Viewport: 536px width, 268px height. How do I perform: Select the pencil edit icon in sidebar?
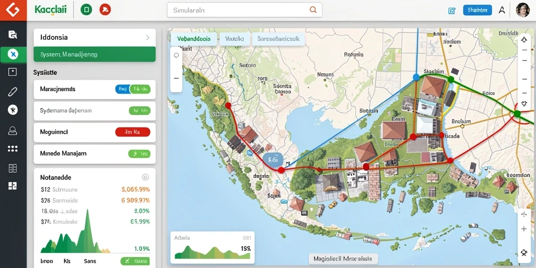13,91
